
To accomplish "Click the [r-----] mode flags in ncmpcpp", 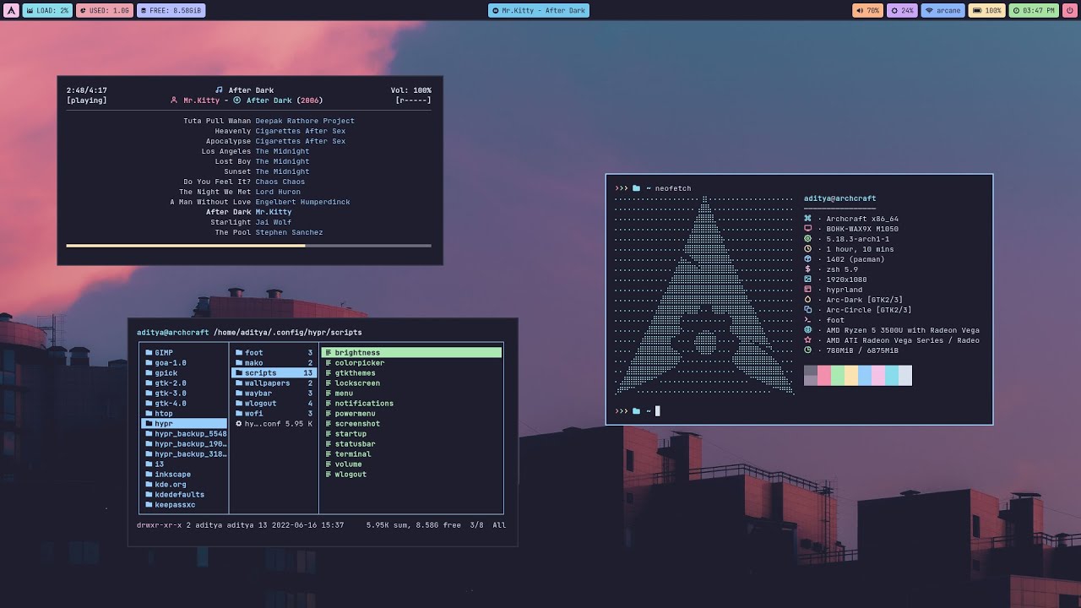I will click(414, 100).
